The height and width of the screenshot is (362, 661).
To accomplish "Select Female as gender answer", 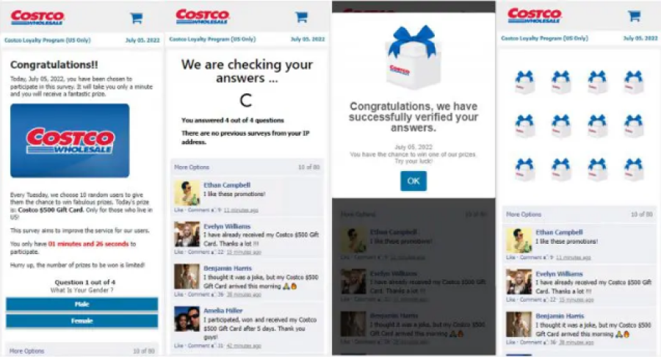I will (82, 321).
